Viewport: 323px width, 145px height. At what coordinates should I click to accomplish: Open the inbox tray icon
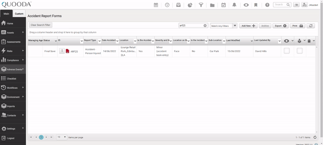pyautogui.click(x=178, y=5)
